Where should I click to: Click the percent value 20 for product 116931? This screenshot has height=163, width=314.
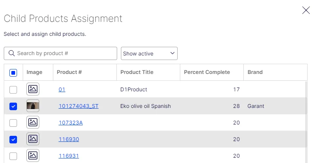tap(236, 156)
